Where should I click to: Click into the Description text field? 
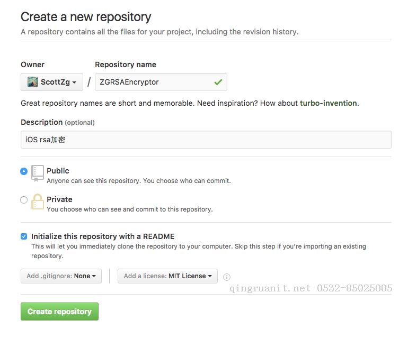206,140
